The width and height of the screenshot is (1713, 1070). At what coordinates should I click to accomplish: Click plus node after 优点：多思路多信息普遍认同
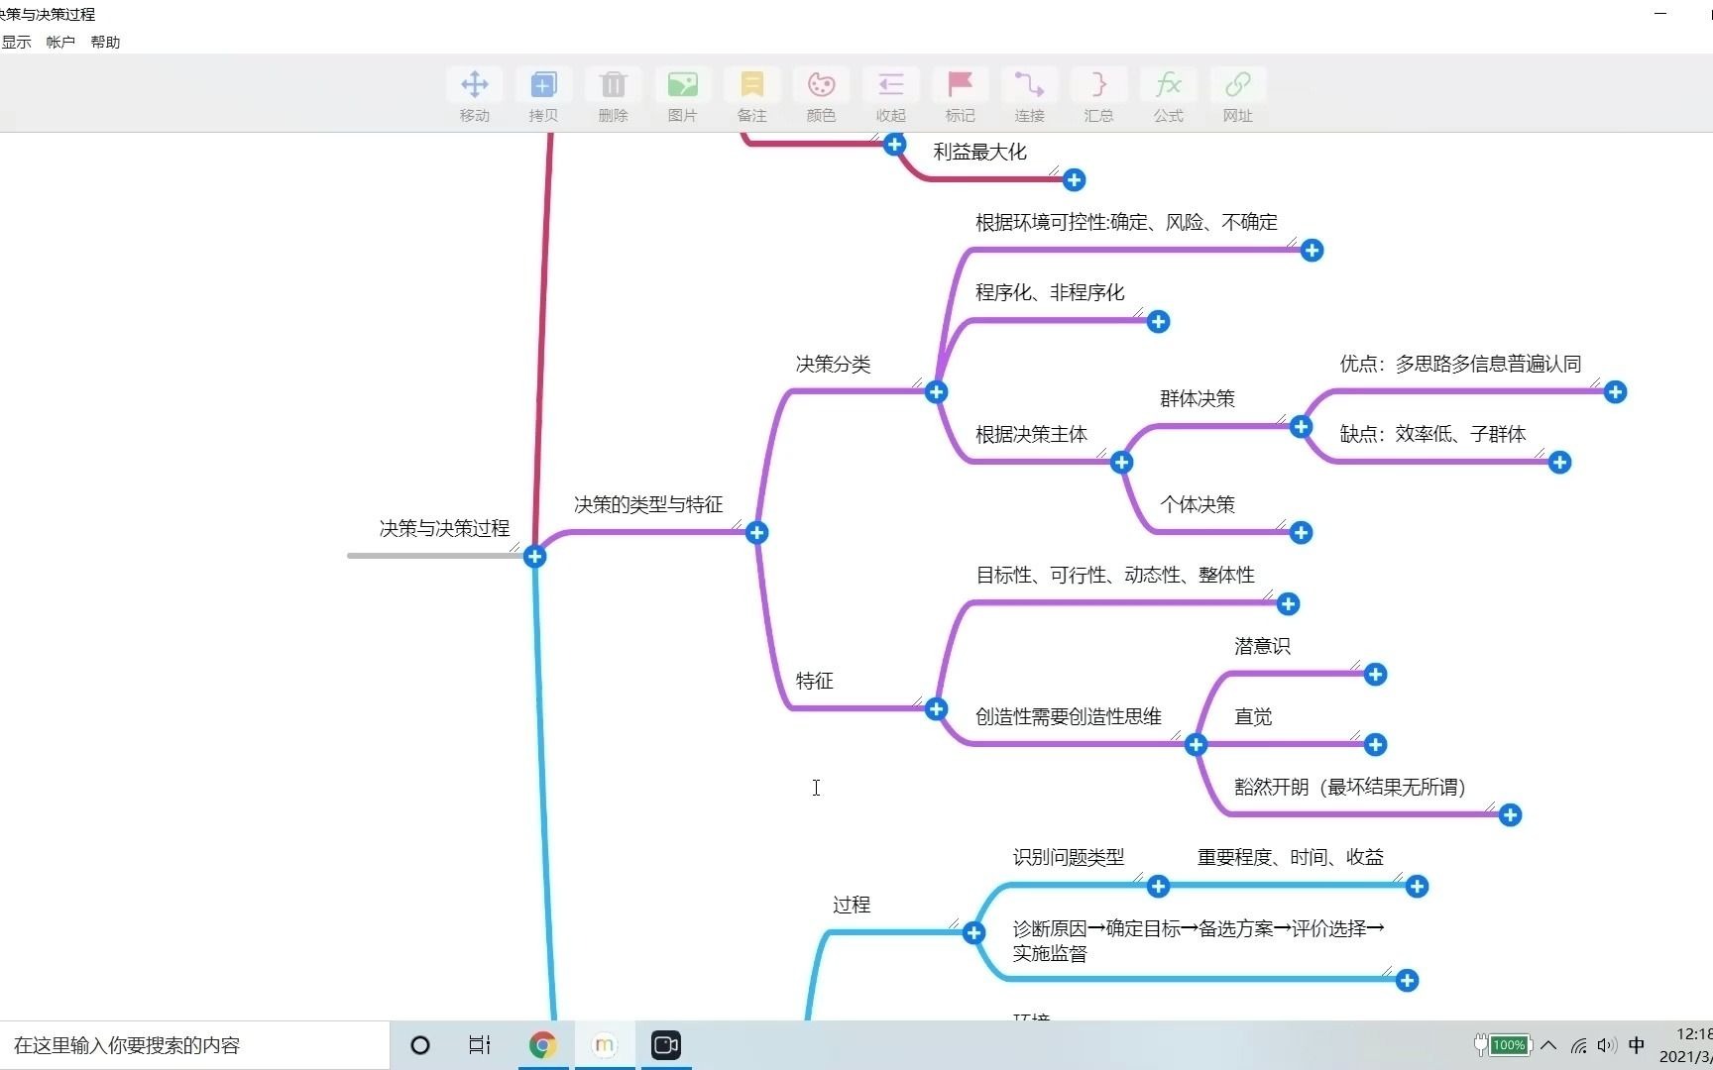point(1615,392)
